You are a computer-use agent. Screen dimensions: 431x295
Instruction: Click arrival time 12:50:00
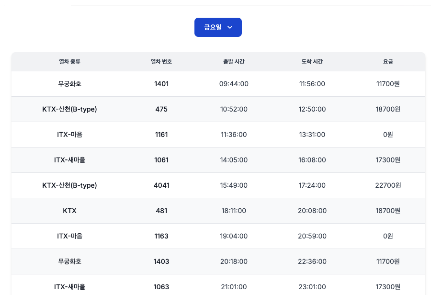312,109
